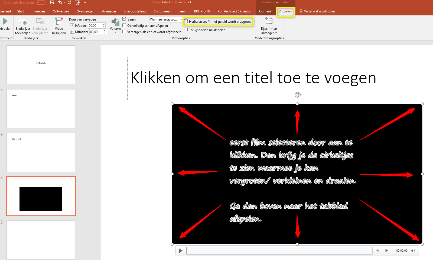Click the Infaden time input field

pyautogui.click(x=95, y=26)
